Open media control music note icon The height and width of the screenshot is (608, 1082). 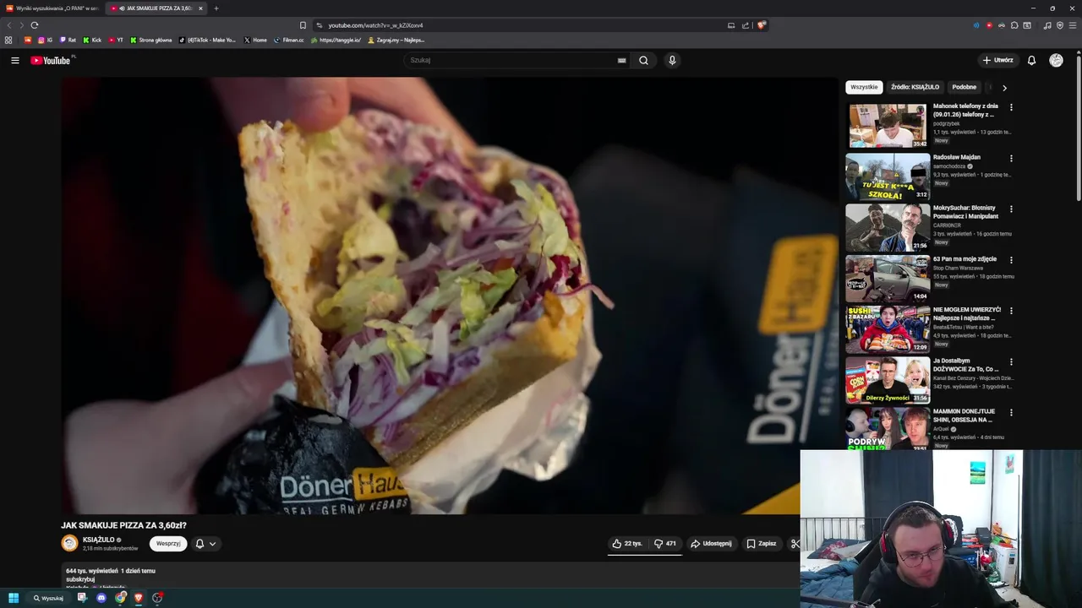pyautogui.click(x=1047, y=25)
